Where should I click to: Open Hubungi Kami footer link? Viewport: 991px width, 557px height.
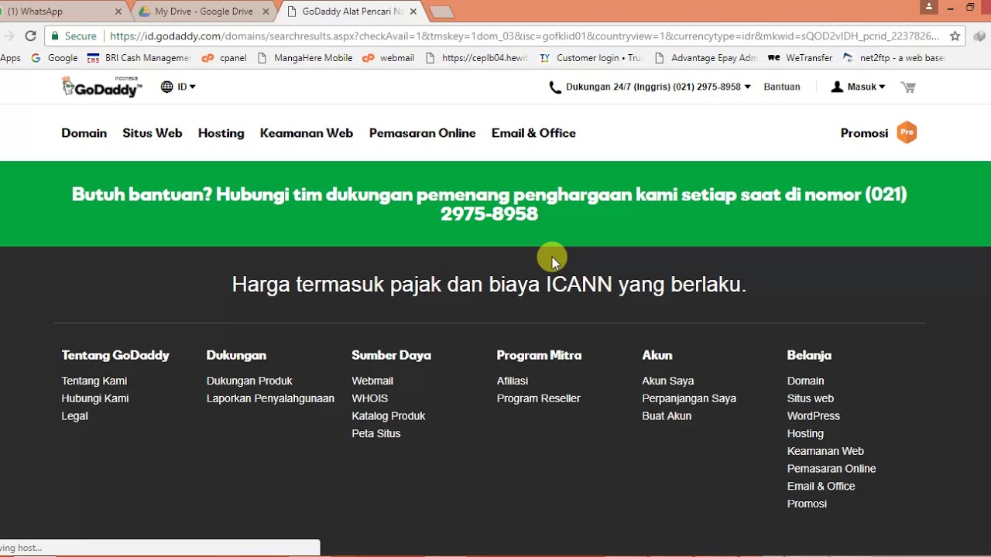point(95,398)
